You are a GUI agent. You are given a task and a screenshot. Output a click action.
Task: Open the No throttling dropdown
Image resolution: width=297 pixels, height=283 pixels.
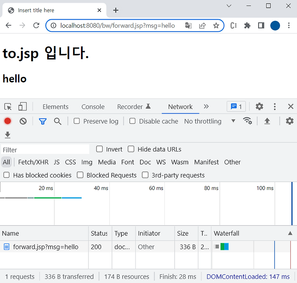(x=203, y=121)
